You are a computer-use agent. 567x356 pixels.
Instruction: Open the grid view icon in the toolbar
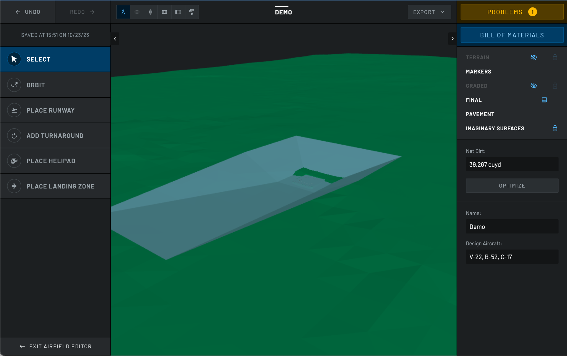coord(164,12)
